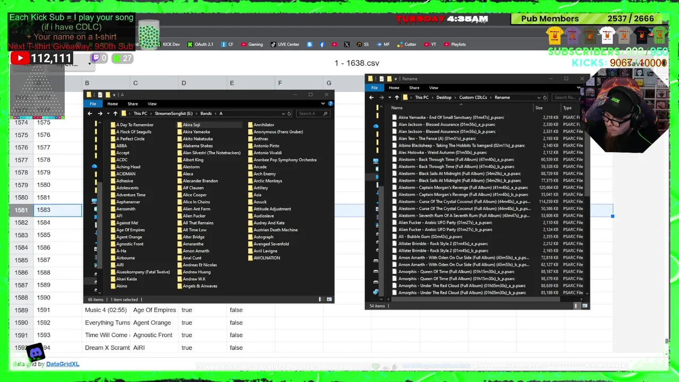This screenshot has height=382, width=679.
Task: Open the Share tab in Bands A window
Action: point(133,104)
